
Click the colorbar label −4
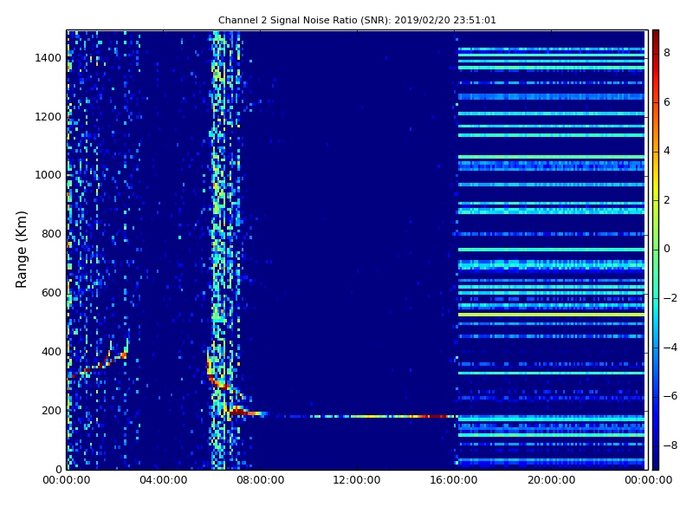(670, 348)
